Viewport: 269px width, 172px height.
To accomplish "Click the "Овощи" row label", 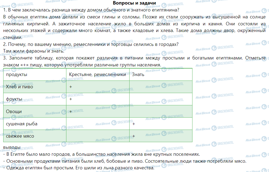I will click(x=14, y=111).
